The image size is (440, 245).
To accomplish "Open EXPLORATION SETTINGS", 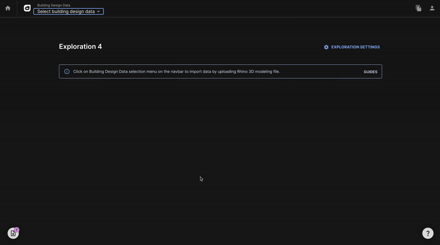I will tap(355, 47).
